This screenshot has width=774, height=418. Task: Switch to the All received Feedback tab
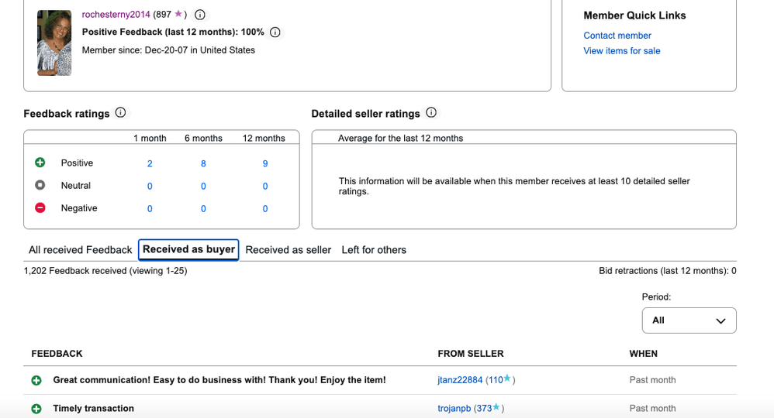point(81,250)
